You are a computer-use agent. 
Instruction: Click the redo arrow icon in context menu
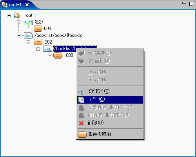coord(81,61)
